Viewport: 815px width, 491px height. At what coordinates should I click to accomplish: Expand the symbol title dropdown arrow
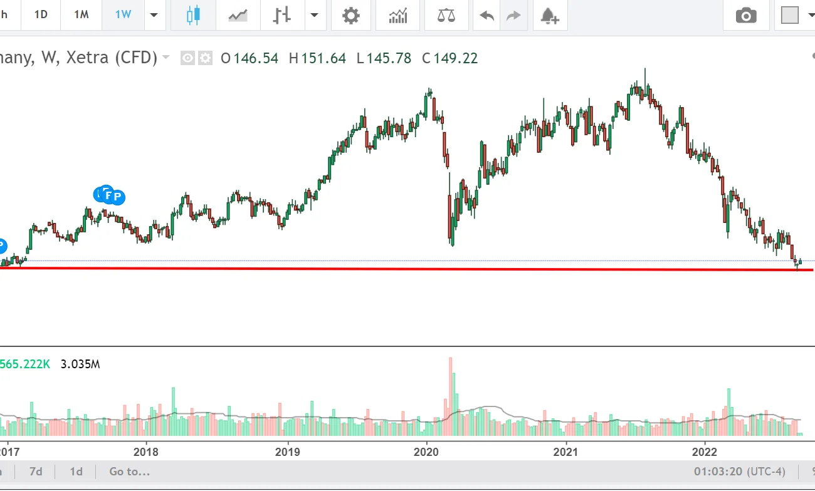[166, 58]
